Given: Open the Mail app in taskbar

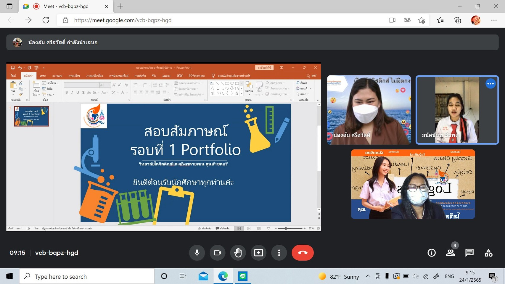Looking at the screenshot, I should [203, 276].
